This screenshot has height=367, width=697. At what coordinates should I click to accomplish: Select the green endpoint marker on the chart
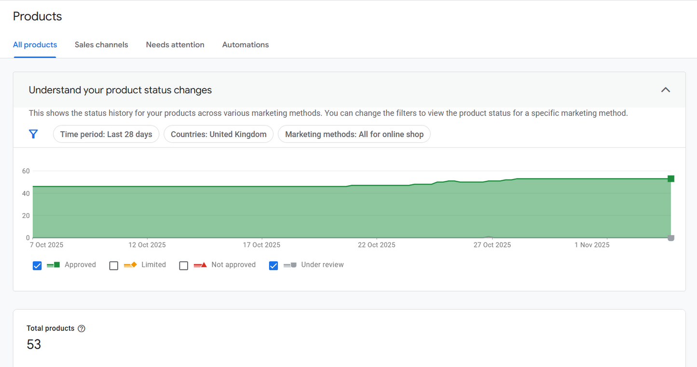tap(670, 178)
